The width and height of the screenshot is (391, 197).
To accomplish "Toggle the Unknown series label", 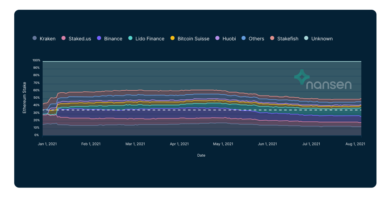I will [322, 39].
